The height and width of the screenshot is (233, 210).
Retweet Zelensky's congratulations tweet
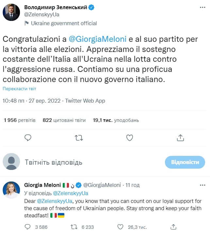point(79,138)
